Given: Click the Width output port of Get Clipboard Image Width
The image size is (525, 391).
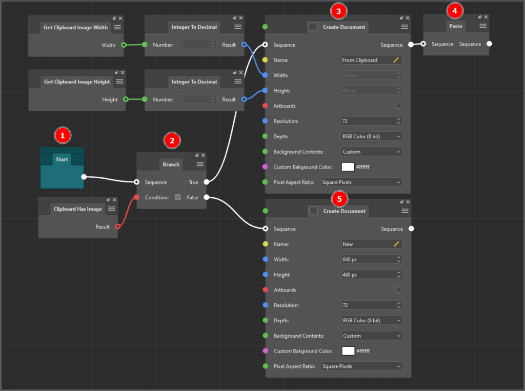Looking at the screenshot, I should coord(124,45).
